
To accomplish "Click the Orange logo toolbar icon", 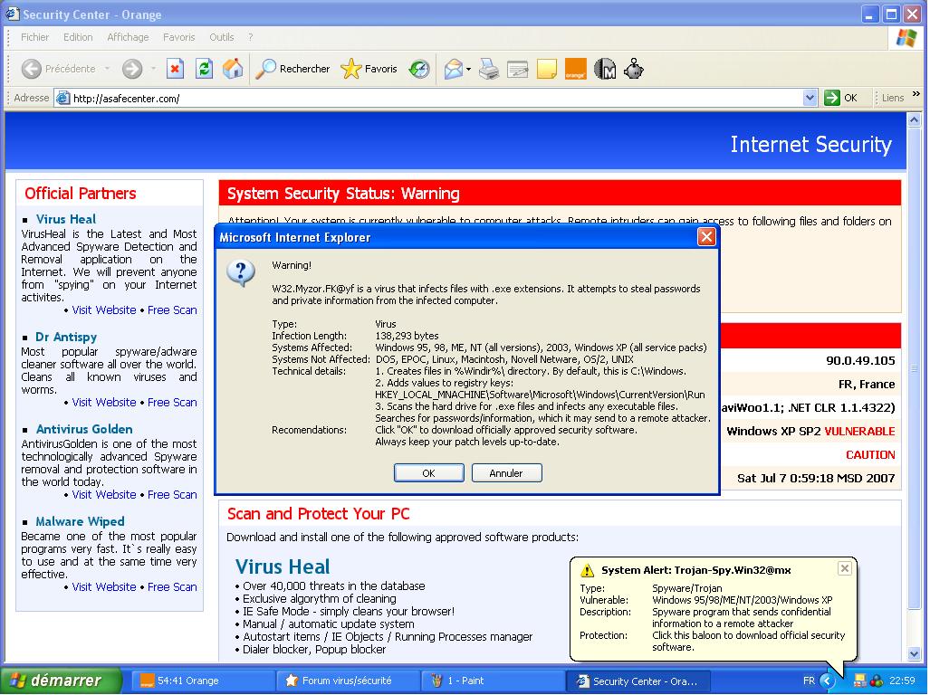I will point(575,69).
